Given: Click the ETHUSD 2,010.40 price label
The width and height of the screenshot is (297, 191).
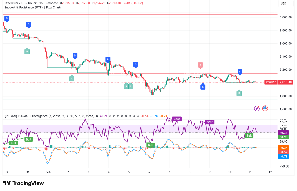Looking at the screenshot, I should pyautogui.click(x=278, y=82).
